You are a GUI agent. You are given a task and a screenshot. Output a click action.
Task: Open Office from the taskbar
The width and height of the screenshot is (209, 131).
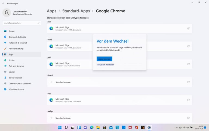[x=136, y=127]
